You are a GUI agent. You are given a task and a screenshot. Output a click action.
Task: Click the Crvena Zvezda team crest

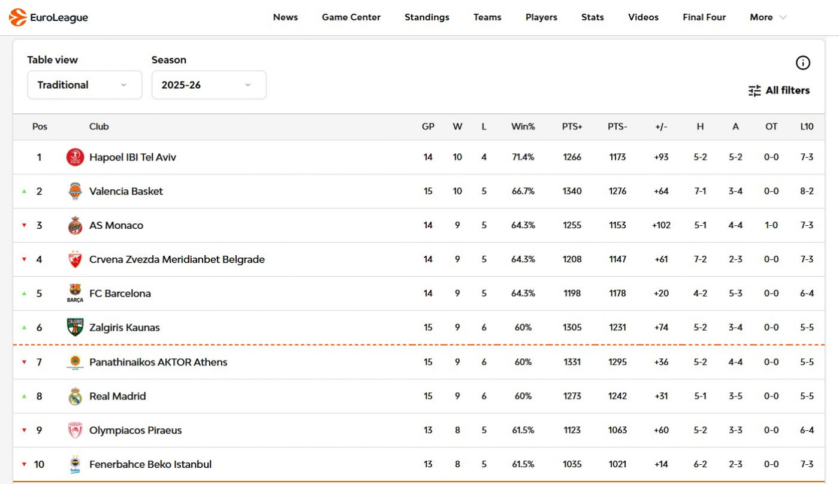pos(75,260)
